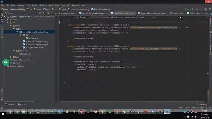Click the Make Project build icon
This screenshot has height=119, width=212.
pos(185,9)
